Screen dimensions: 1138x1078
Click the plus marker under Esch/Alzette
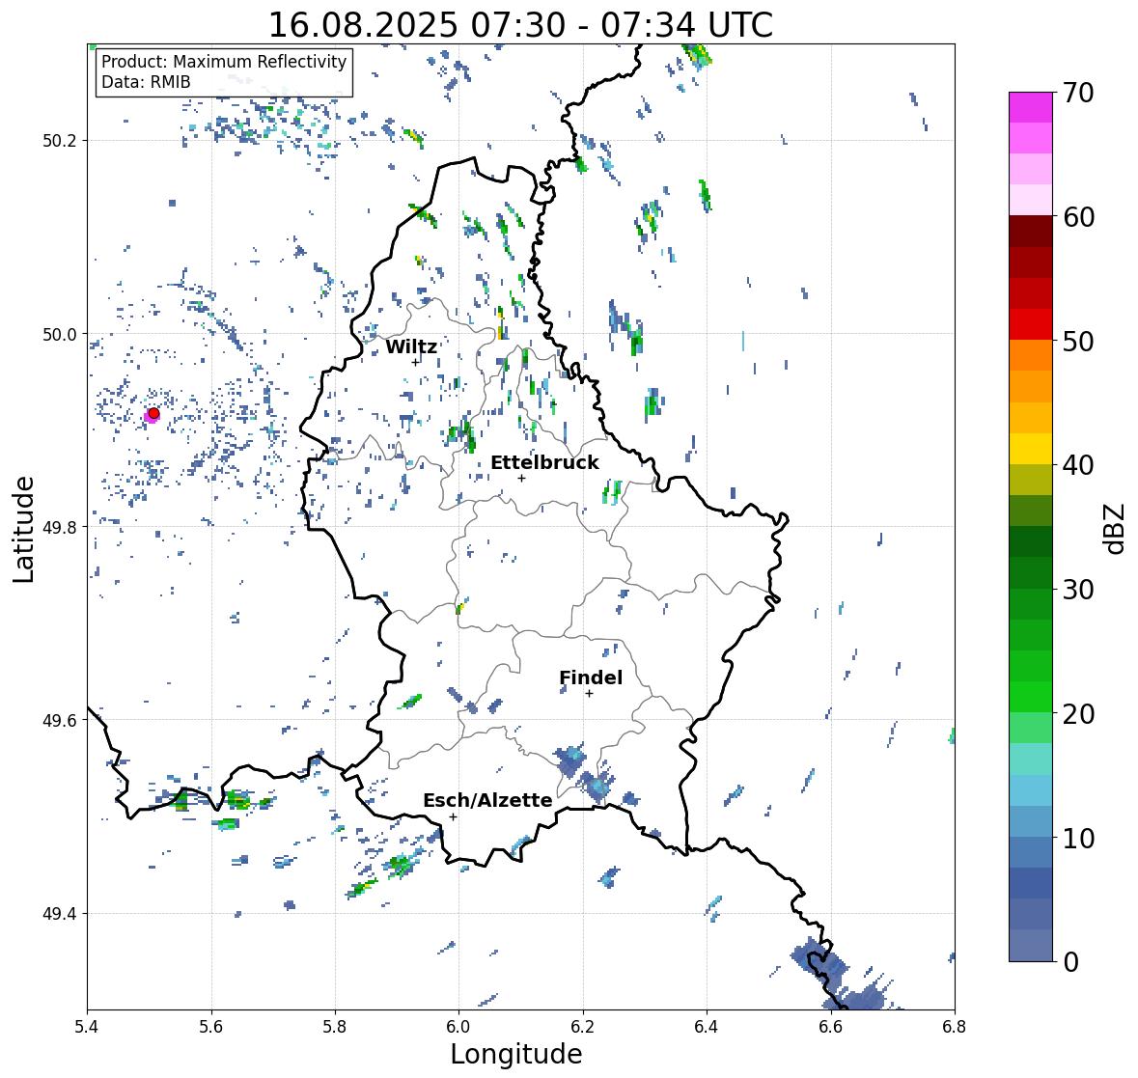[453, 816]
